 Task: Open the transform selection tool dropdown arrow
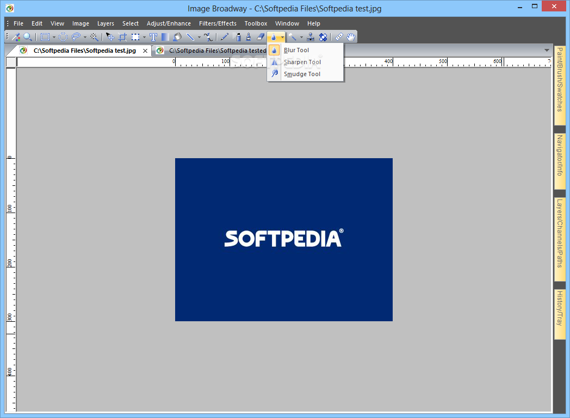pyautogui.click(x=144, y=37)
